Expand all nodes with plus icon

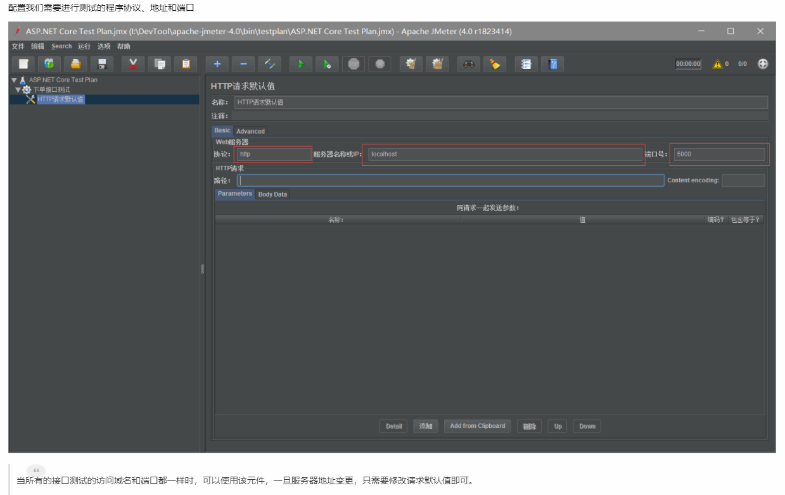217,64
